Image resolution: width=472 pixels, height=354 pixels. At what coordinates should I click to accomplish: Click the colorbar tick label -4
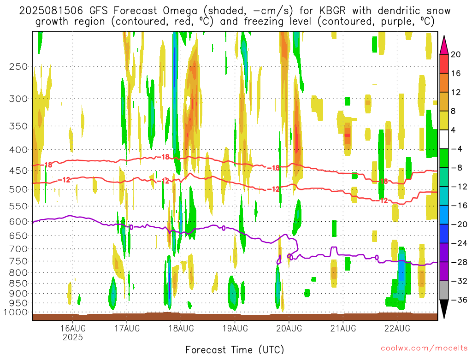pyautogui.click(x=456, y=149)
